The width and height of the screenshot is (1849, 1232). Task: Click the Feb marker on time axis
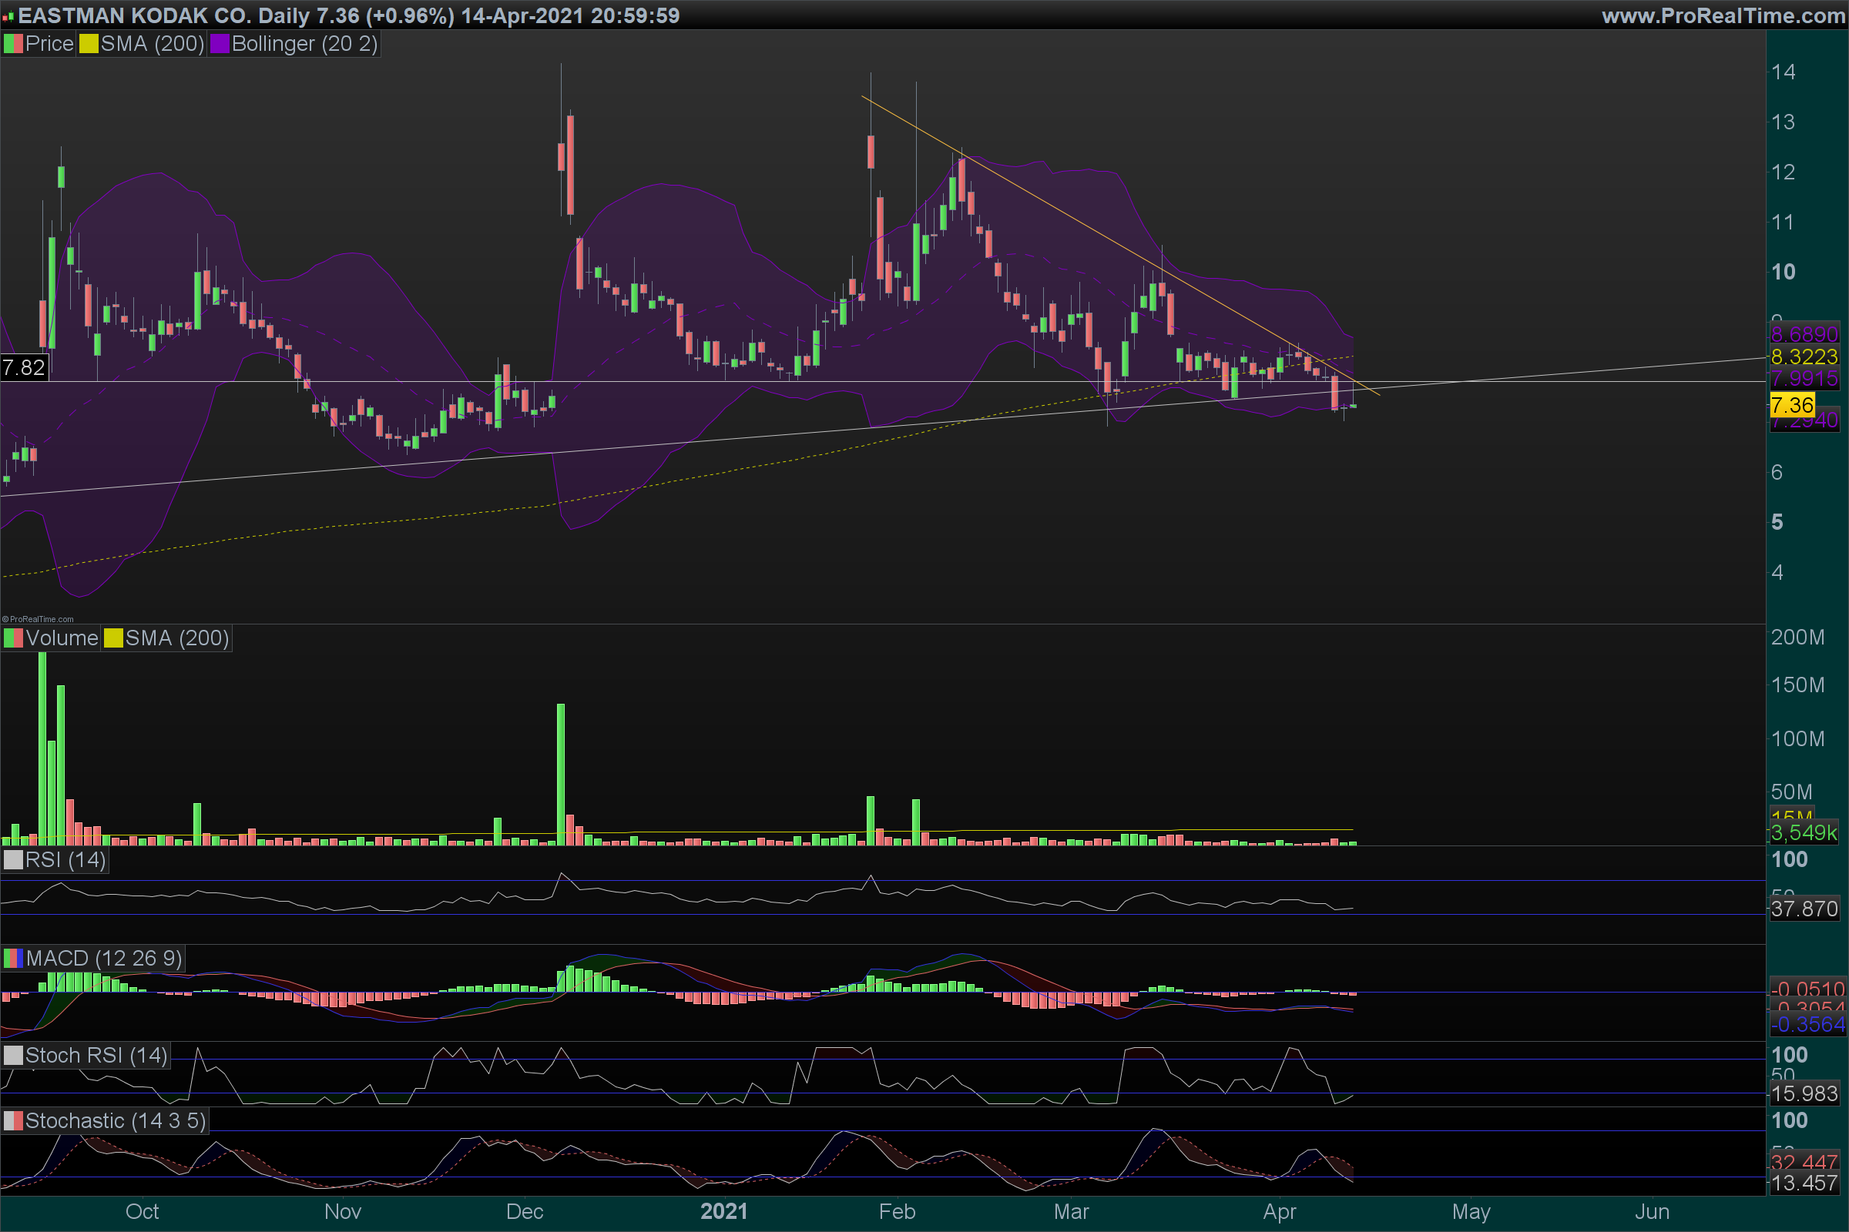(x=897, y=1210)
